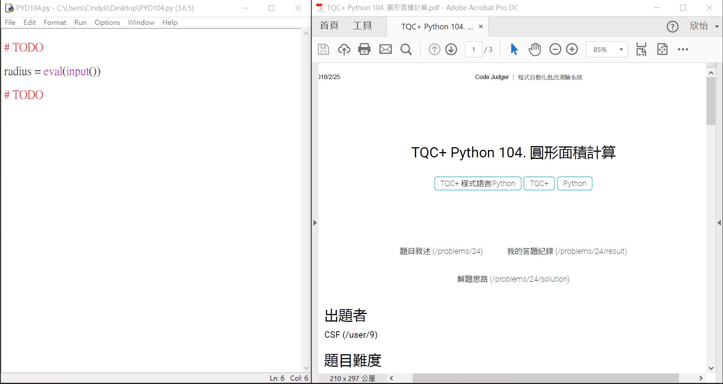The image size is (723, 384).
Task: Open the Run menu in IDLE
Action: click(x=80, y=22)
